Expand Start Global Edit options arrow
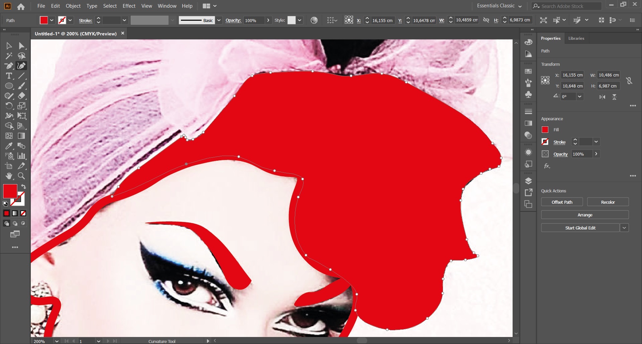 (624, 228)
